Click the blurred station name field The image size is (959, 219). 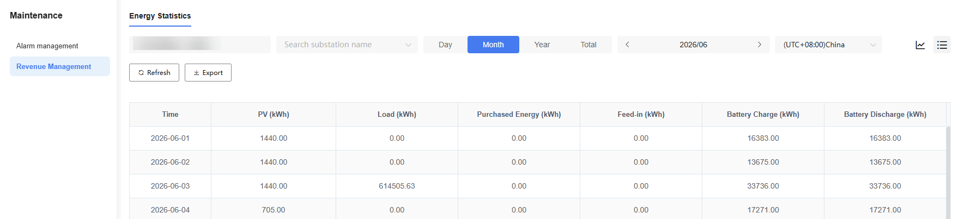[200, 45]
